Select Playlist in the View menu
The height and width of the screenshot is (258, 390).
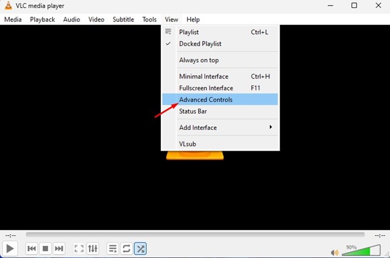click(220, 32)
